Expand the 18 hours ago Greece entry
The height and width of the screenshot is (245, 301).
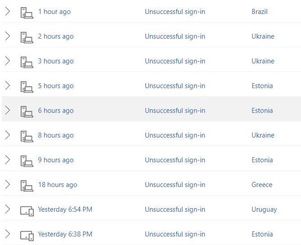(7, 185)
